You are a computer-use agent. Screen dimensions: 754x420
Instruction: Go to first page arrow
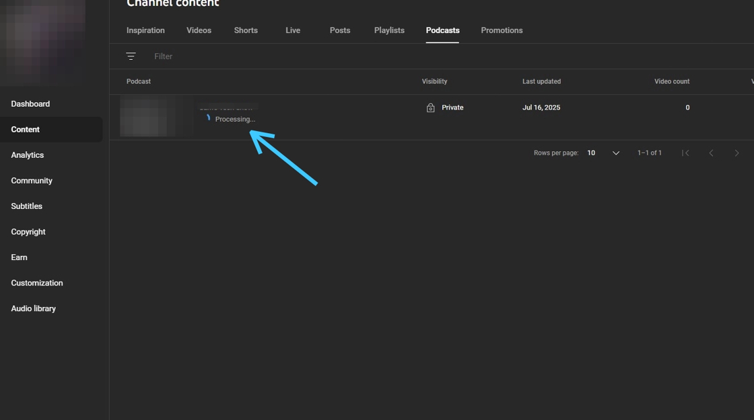click(686, 153)
